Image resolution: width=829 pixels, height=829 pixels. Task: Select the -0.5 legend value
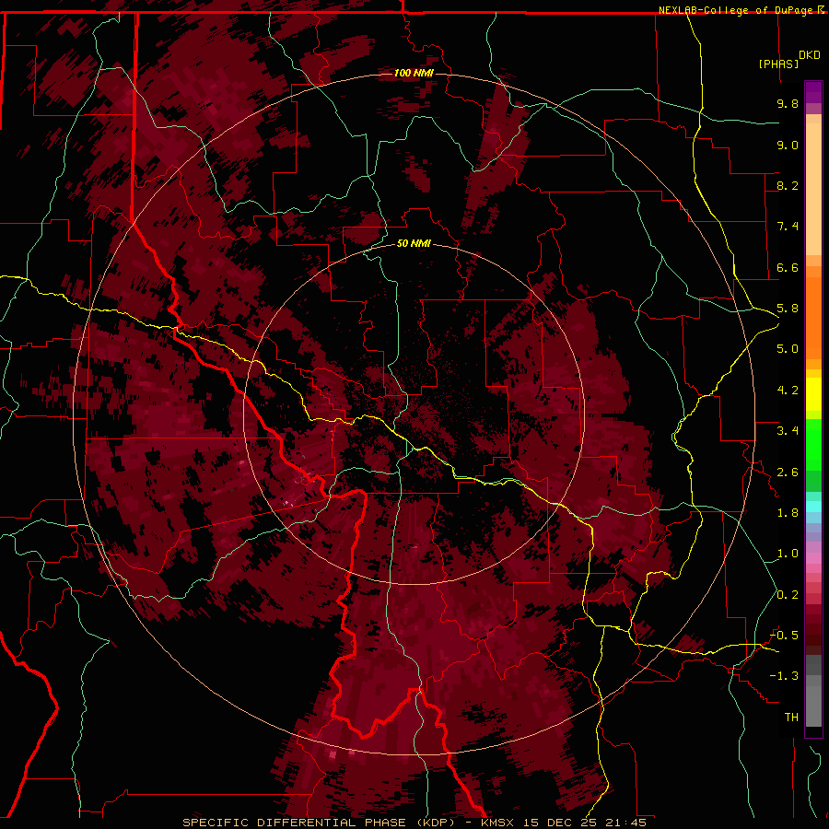pyautogui.click(x=784, y=636)
